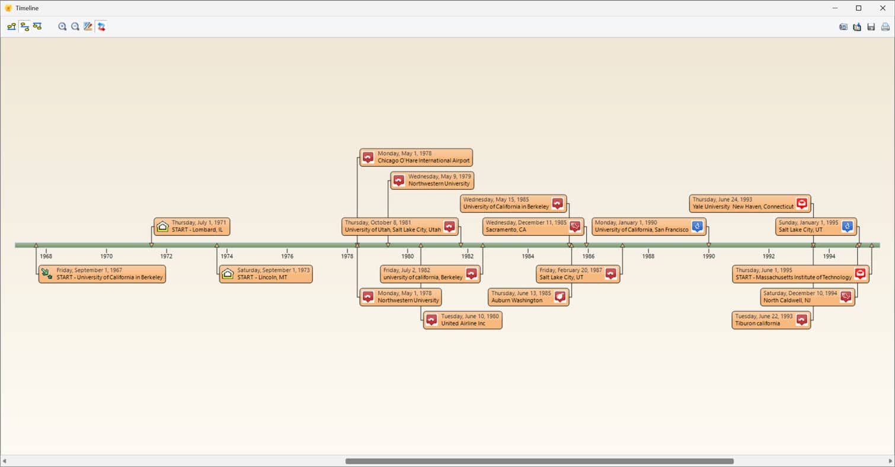
Task: Click the green icon on September 1, 1967 event
Action: pos(47,274)
